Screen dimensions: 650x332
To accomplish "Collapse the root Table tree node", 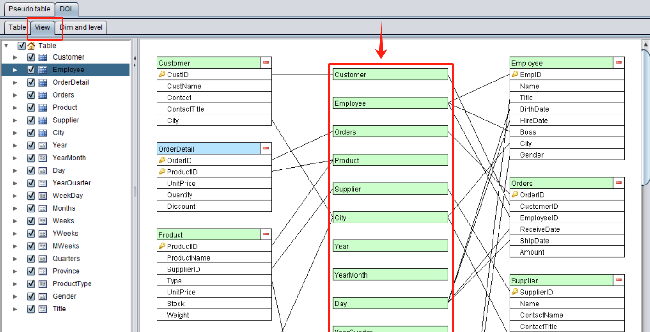I will pos(6,46).
